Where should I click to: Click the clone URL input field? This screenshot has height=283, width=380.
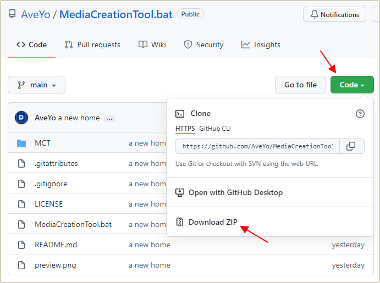257,146
